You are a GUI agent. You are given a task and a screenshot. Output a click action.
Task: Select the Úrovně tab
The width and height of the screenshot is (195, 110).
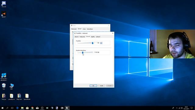pos(88,37)
